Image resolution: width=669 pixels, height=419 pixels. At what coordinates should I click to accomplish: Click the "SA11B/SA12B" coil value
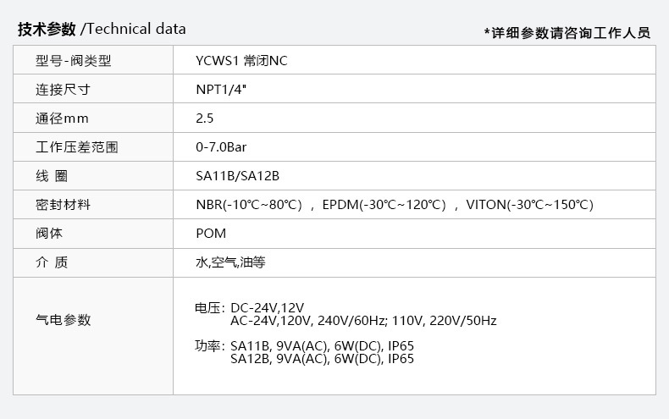click(237, 176)
